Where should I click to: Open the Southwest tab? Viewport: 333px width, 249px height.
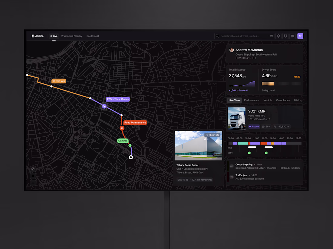click(93, 36)
